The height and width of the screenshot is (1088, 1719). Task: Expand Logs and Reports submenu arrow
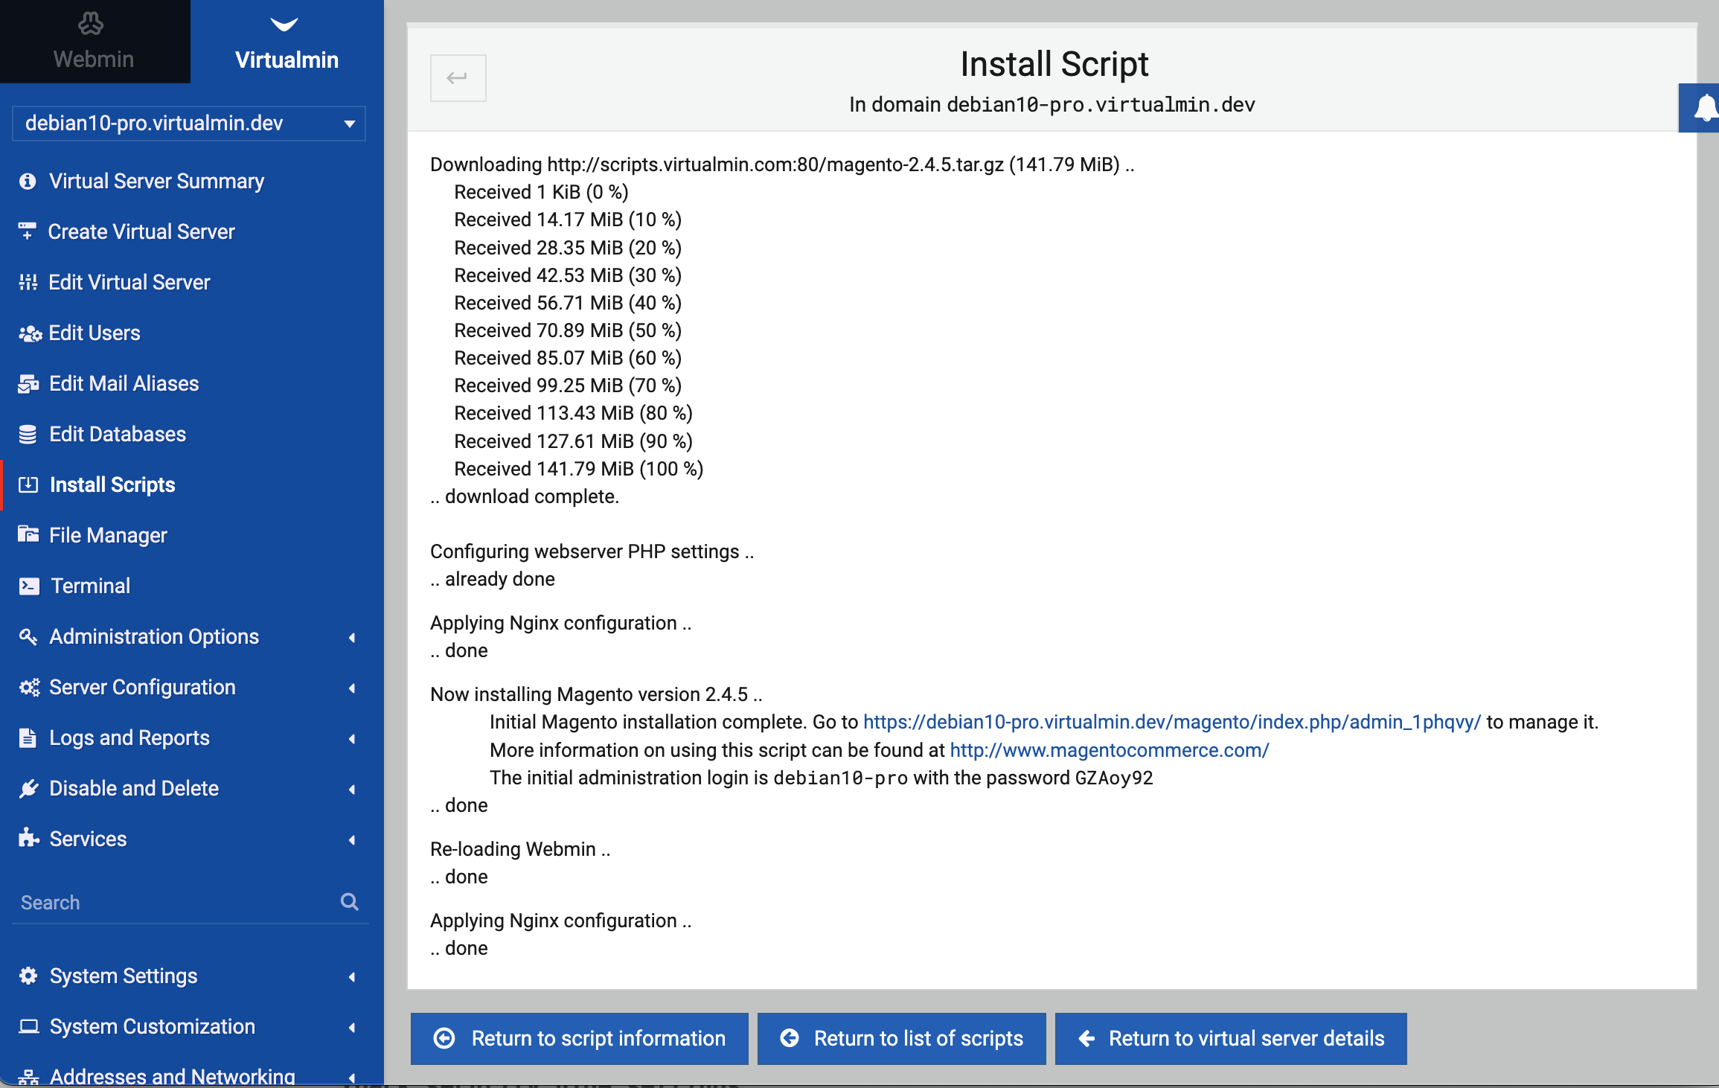(x=352, y=738)
